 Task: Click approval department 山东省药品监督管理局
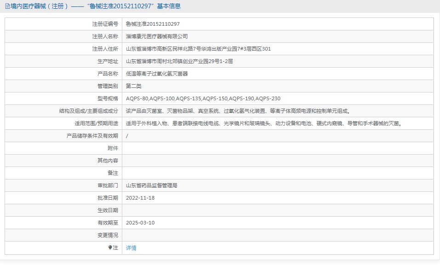pyautogui.click(x=152, y=185)
